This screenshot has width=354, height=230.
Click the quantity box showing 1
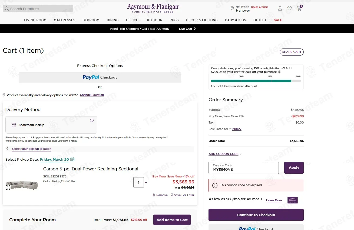tap(138, 182)
